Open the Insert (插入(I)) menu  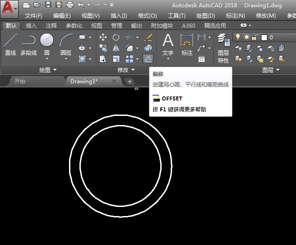coord(119,16)
